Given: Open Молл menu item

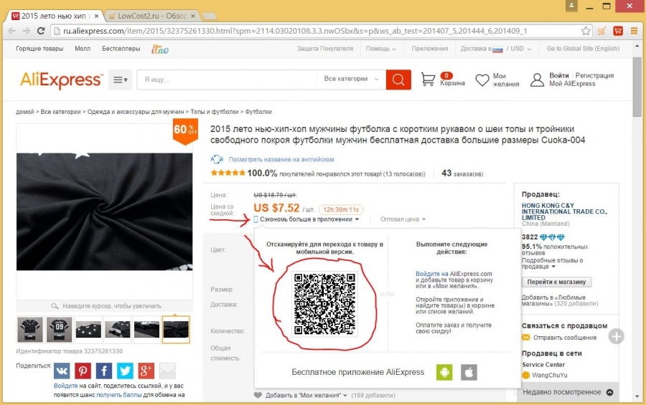Looking at the screenshot, I should [x=83, y=49].
